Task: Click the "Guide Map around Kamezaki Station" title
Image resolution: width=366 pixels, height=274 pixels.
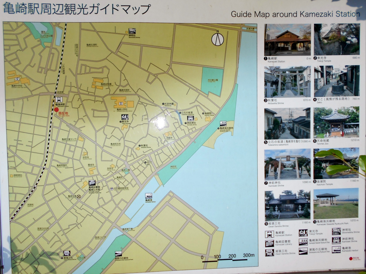Action: click(295, 14)
